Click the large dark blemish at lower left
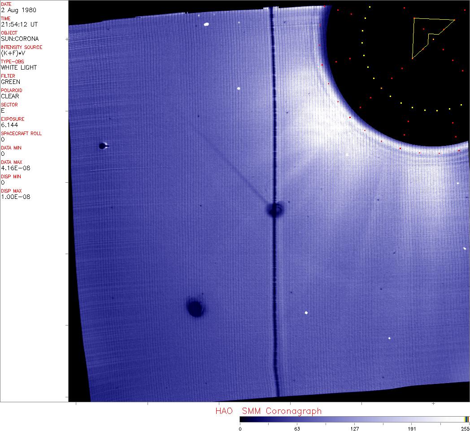Screen dimensions: 470x431 (x=195, y=308)
